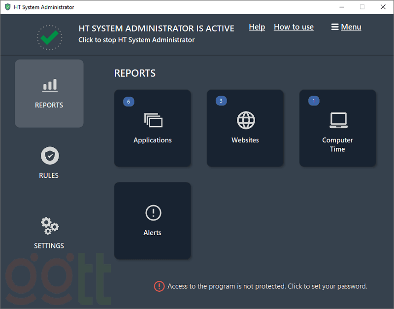Open the Websites globe report tile

click(245, 128)
